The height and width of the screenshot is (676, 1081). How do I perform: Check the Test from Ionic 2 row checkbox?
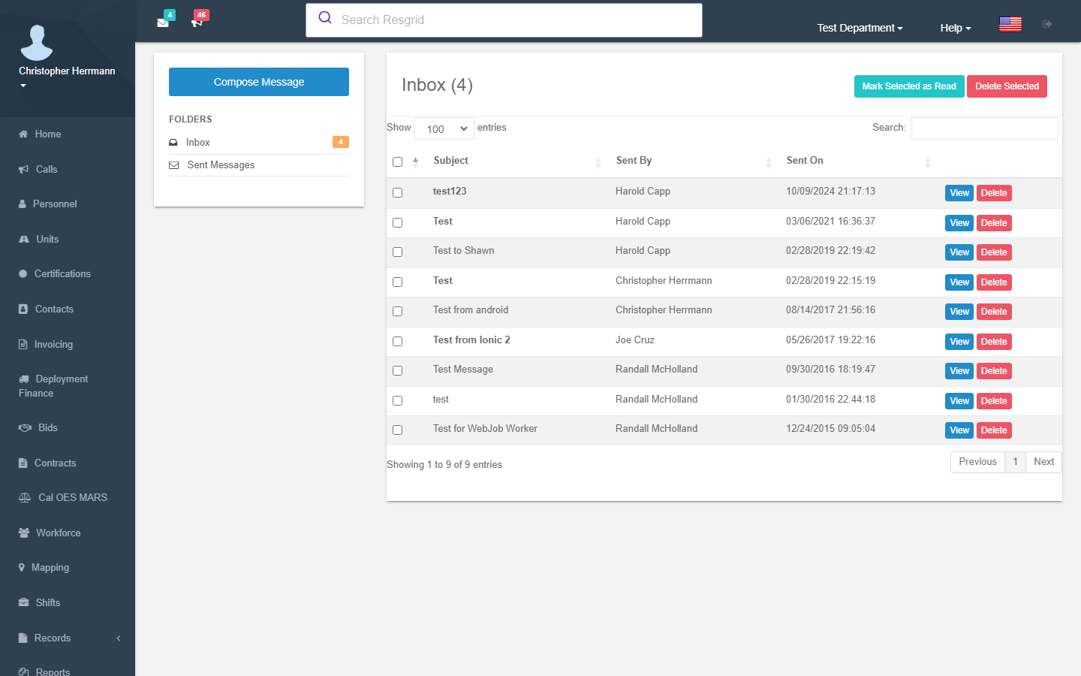[398, 341]
